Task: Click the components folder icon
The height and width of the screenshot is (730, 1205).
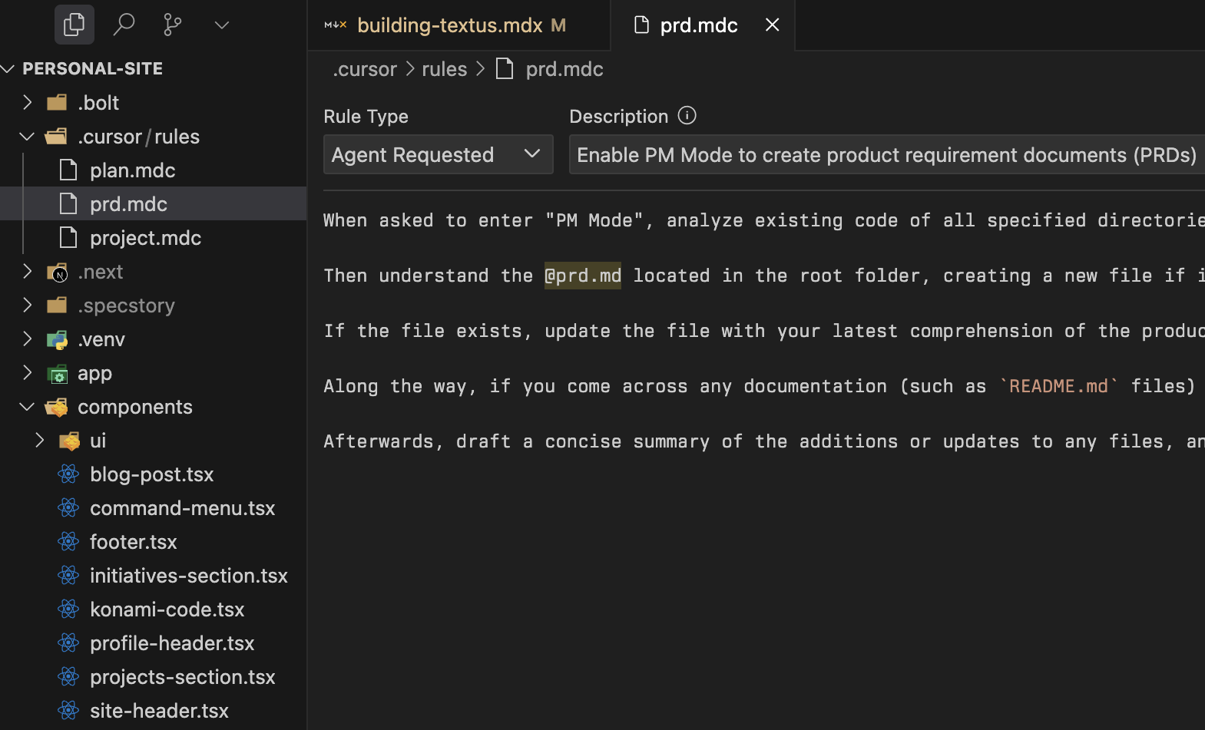Action: [x=56, y=407]
